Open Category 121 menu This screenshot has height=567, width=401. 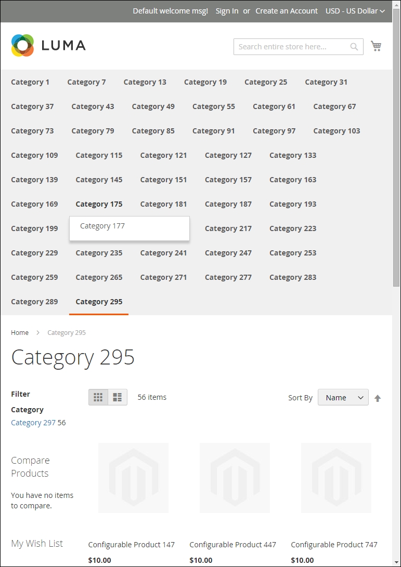click(x=164, y=155)
